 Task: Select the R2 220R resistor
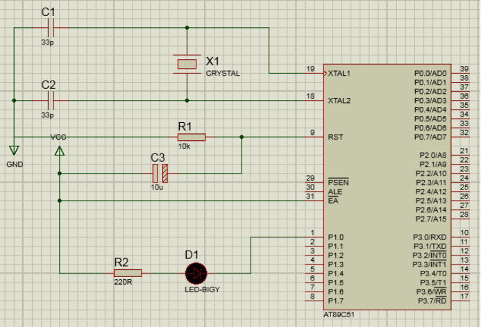pos(128,273)
